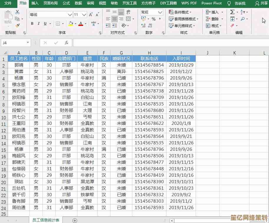The width and height of the screenshot is (269, 223).
Task: Toggle italic formatting
Action: [39, 24]
